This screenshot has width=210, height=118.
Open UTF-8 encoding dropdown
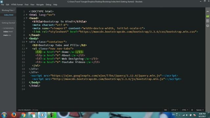point(175,110)
